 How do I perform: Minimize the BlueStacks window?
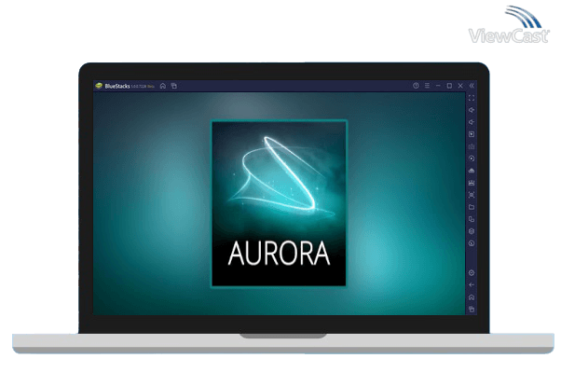(438, 86)
